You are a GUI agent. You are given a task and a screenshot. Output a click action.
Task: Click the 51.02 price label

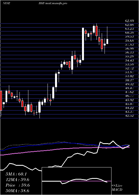[x=130, y=76]
